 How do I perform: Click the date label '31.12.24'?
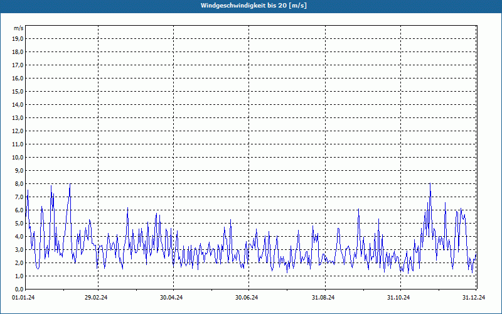tap(474, 298)
